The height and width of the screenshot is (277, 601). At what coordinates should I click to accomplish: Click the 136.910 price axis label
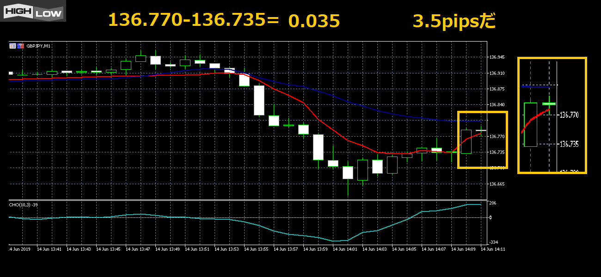(x=497, y=73)
